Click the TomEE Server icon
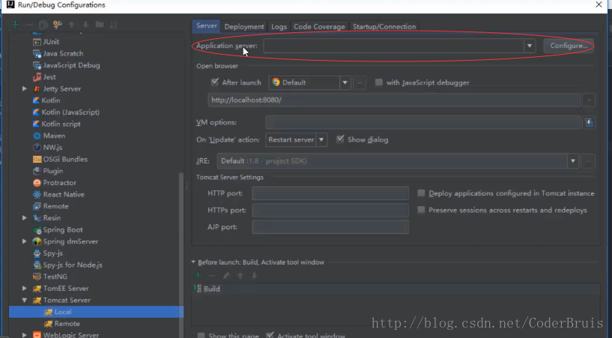Image resolution: width=612 pixels, height=338 pixels. tap(37, 289)
